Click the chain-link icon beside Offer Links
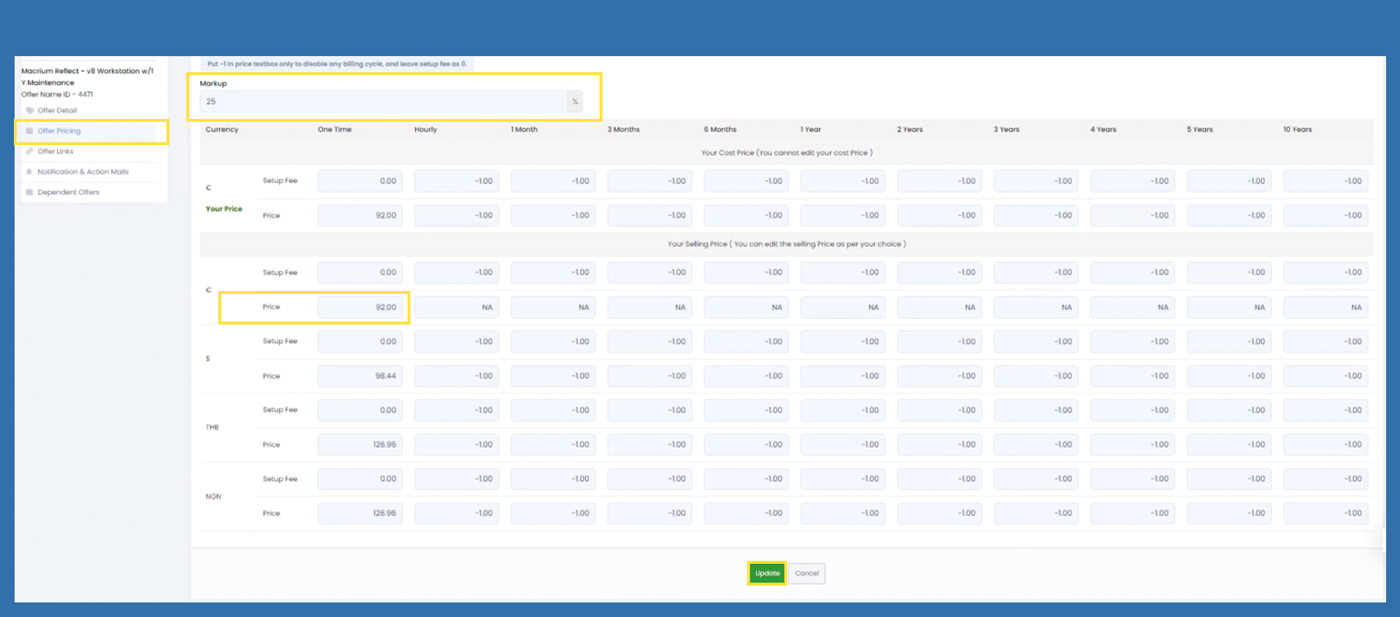Viewport: 1400px width, 617px height. click(30, 152)
